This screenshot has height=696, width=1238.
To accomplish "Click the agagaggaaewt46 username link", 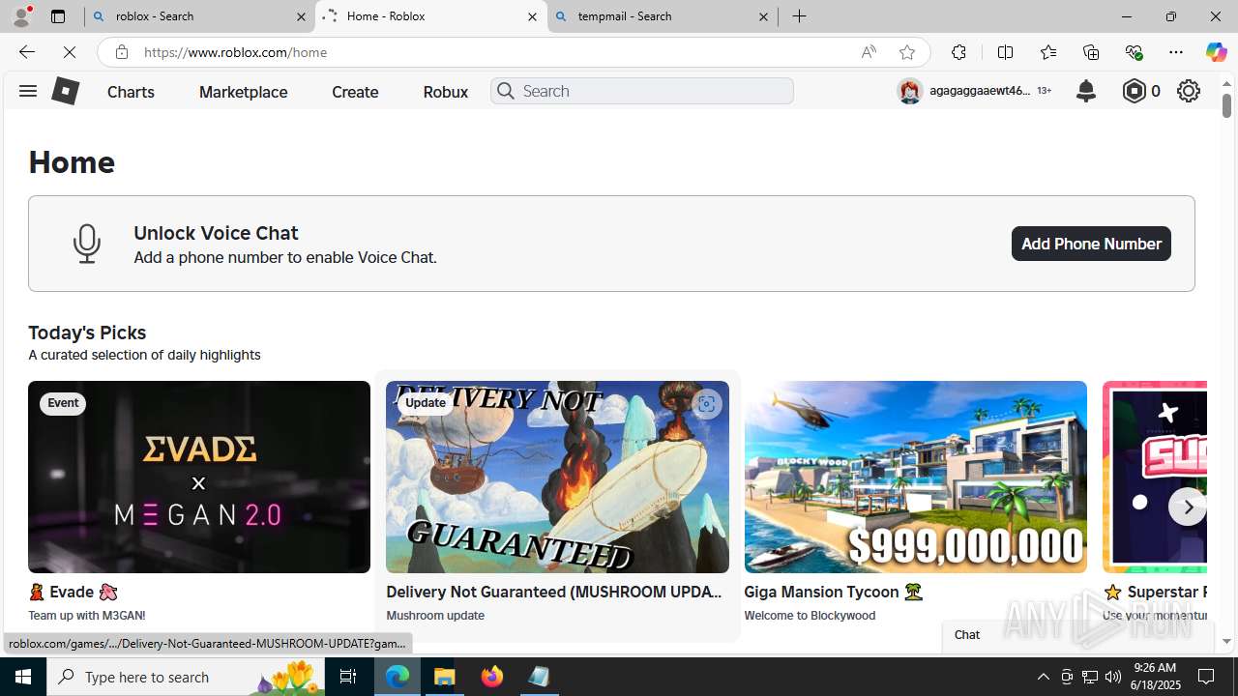I will (x=980, y=91).
